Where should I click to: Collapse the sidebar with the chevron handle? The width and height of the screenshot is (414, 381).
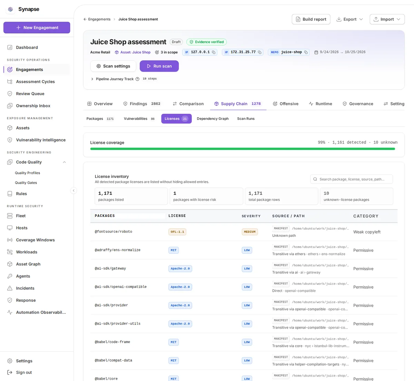coord(73,190)
